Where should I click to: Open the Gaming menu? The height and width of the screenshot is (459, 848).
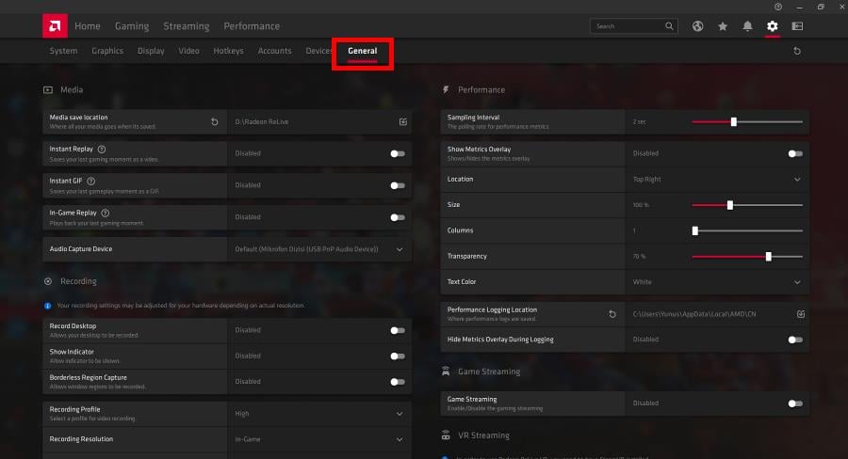point(132,26)
